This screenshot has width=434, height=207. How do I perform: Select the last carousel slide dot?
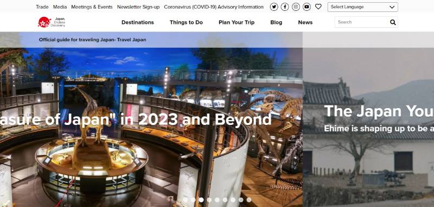[249, 200]
